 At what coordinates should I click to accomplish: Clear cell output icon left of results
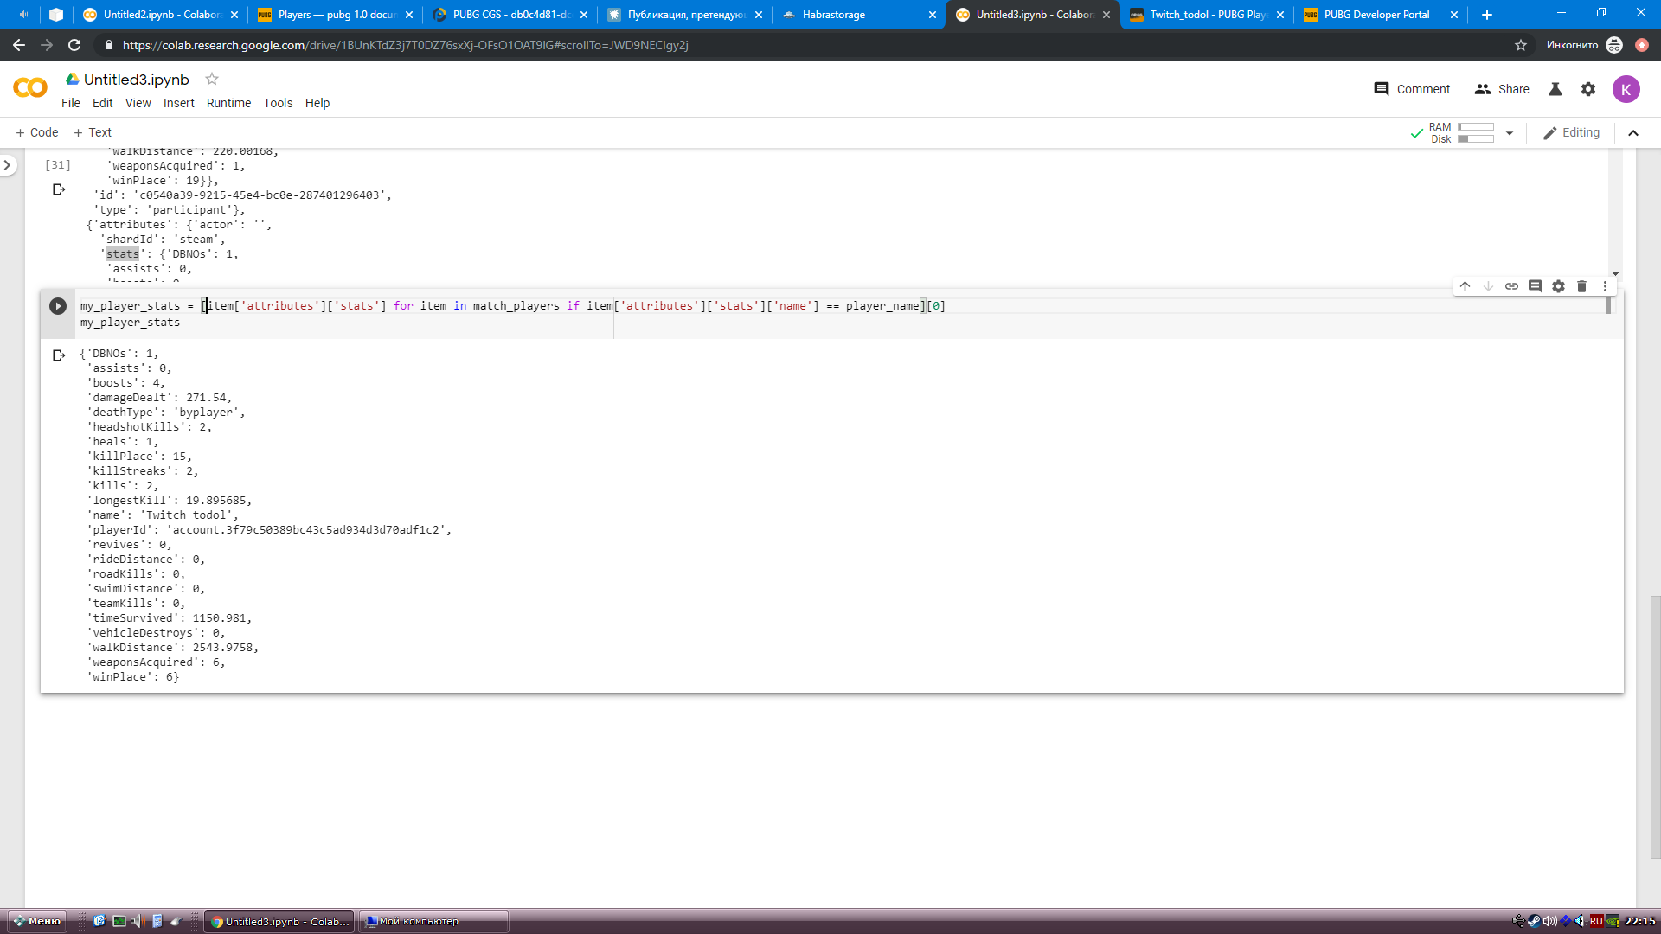(59, 355)
